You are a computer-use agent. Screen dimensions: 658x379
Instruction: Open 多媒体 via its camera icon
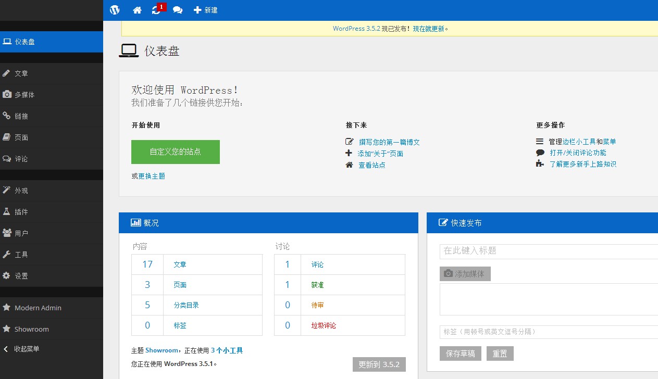tap(7, 94)
